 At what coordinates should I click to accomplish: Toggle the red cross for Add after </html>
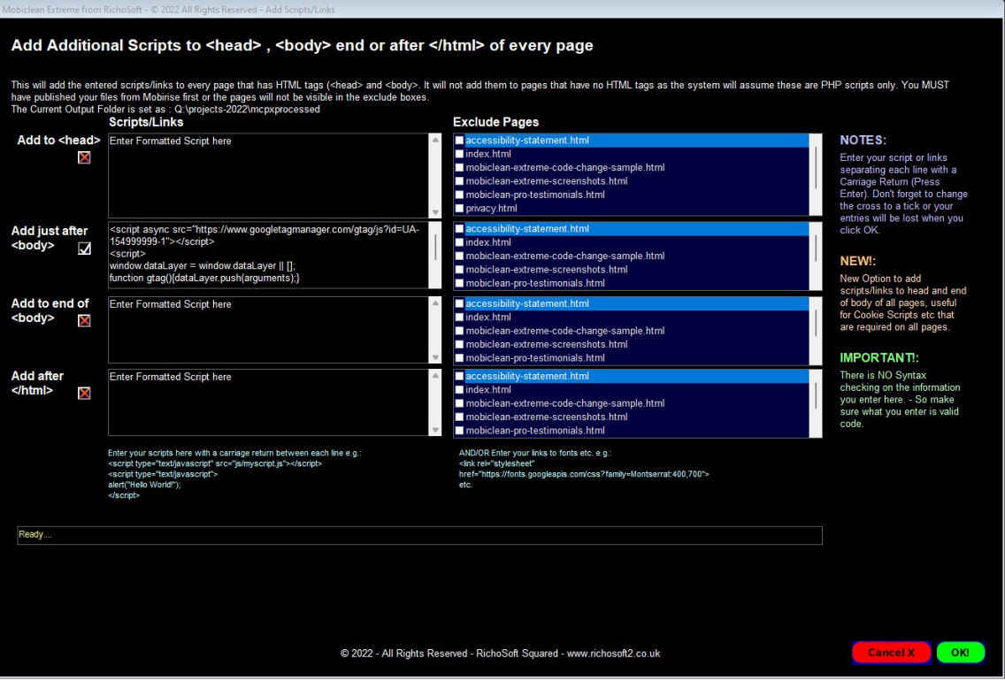84,394
